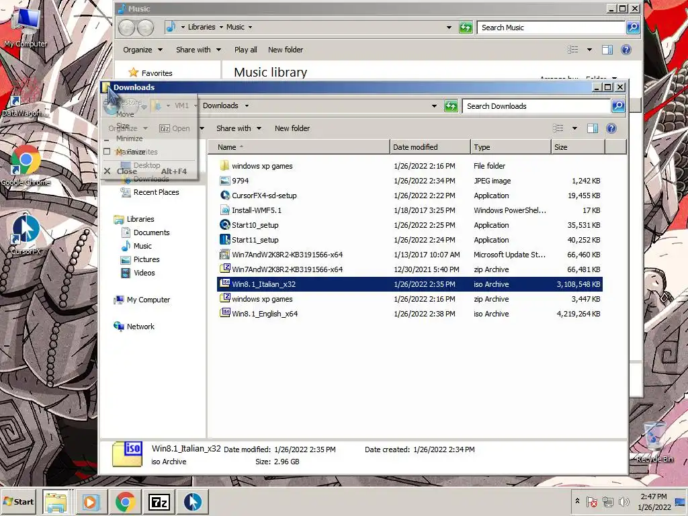Viewport: 688px width, 516px height.
Task: Open CursorFX from the taskbar
Action: (x=192, y=502)
